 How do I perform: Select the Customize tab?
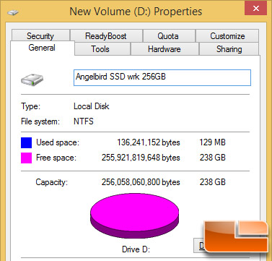point(227,35)
